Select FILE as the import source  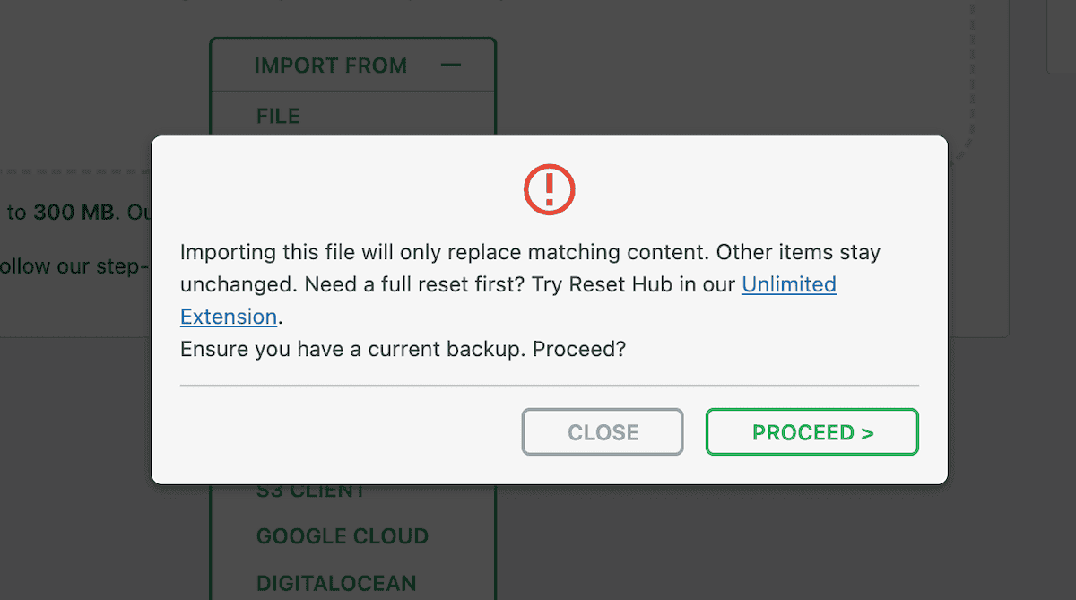tap(278, 115)
